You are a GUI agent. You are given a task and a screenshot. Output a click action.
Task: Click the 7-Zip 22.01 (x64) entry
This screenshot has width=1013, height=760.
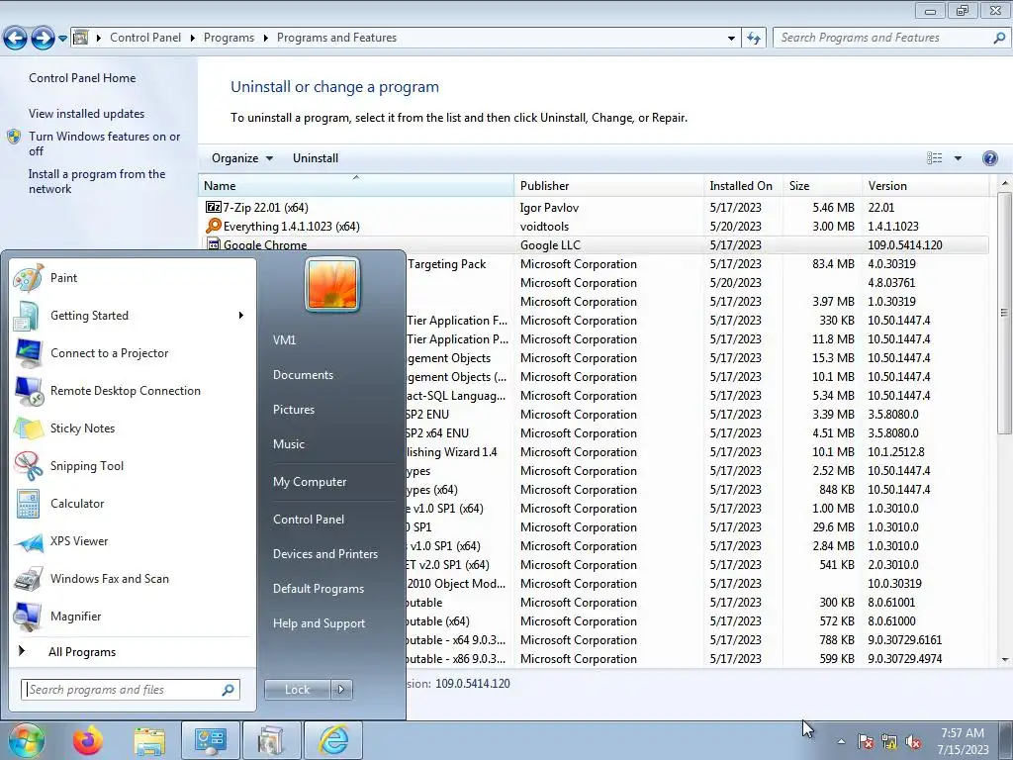point(265,208)
